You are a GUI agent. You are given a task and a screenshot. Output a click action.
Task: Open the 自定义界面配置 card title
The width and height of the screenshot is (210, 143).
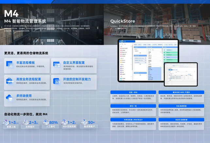pos(74,63)
